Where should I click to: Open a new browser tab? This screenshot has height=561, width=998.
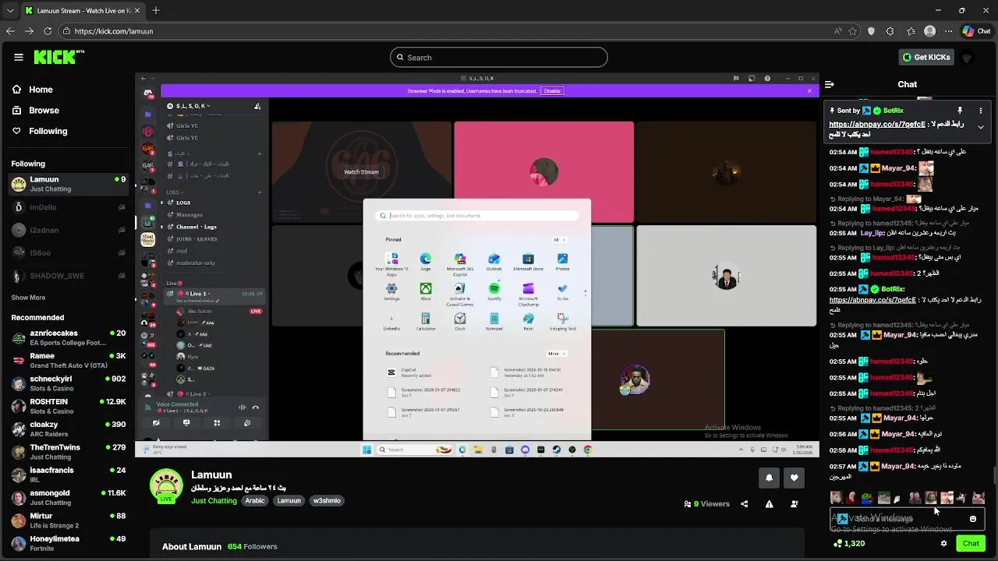click(x=156, y=11)
